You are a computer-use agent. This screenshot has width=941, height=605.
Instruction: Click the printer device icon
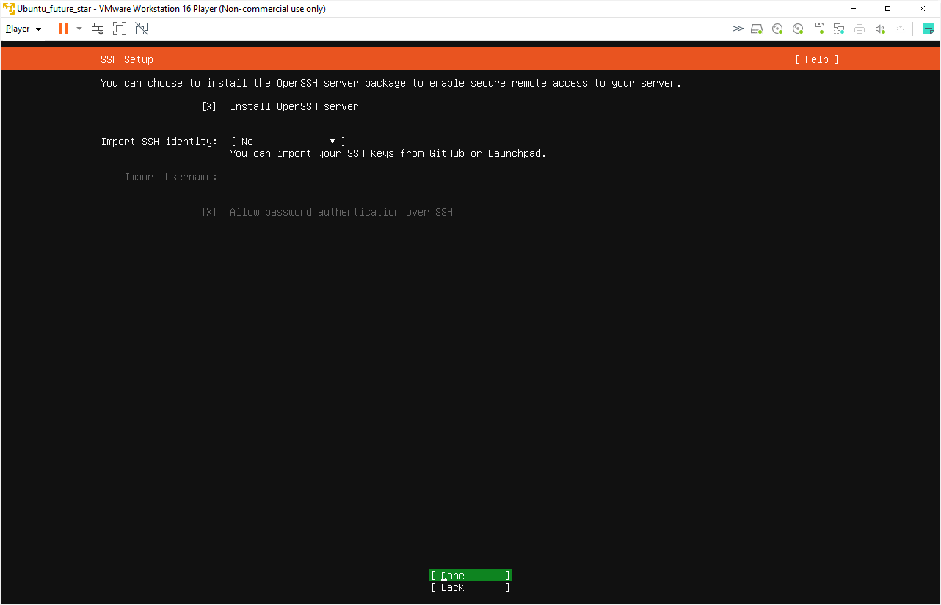click(x=860, y=29)
